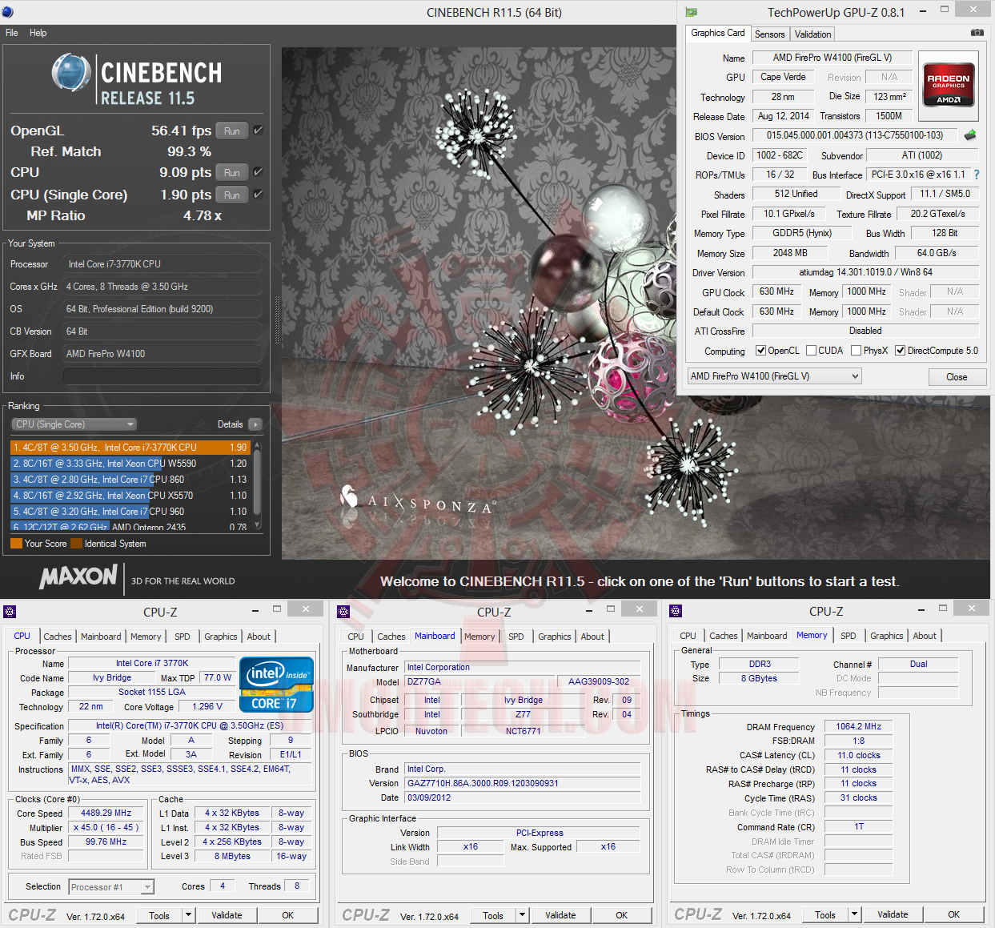Select Caches tab in first CPU-Z window
The height and width of the screenshot is (928, 995).
pos(58,637)
